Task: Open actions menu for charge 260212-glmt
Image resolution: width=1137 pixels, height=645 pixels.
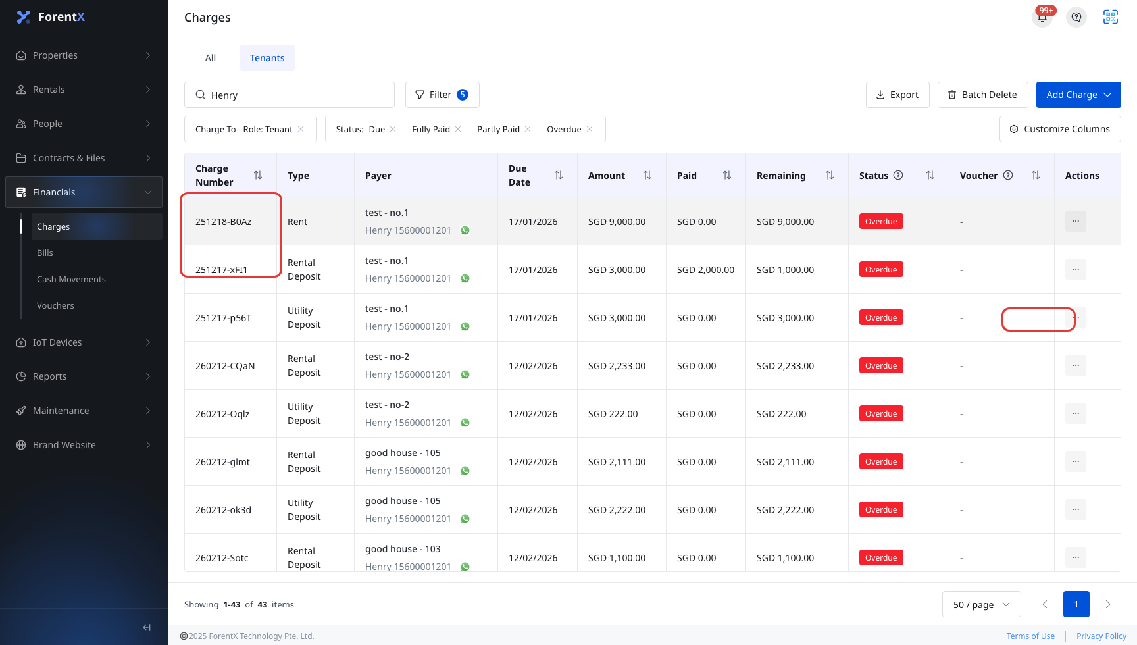Action: [x=1076, y=461]
